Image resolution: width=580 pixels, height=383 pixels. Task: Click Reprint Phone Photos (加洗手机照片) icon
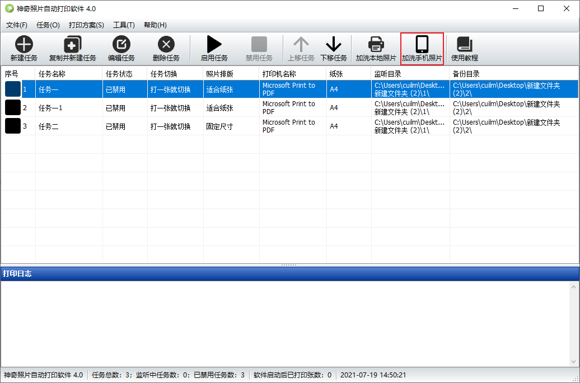(x=422, y=45)
